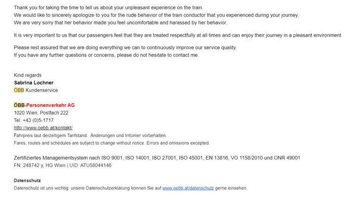
Task: Click the bold name Sabrina Lochner
Action: coord(34,83)
